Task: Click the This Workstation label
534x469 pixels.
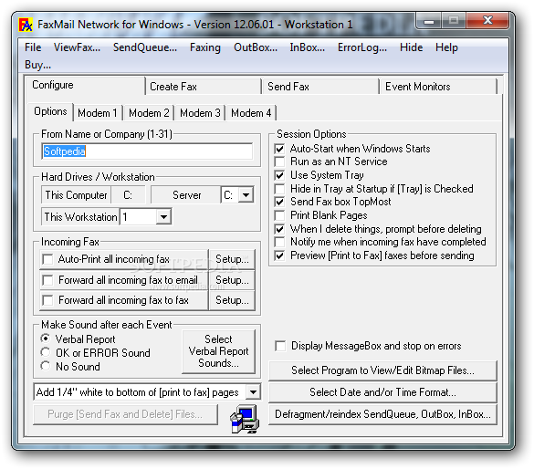Action: pyautogui.click(x=80, y=217)
